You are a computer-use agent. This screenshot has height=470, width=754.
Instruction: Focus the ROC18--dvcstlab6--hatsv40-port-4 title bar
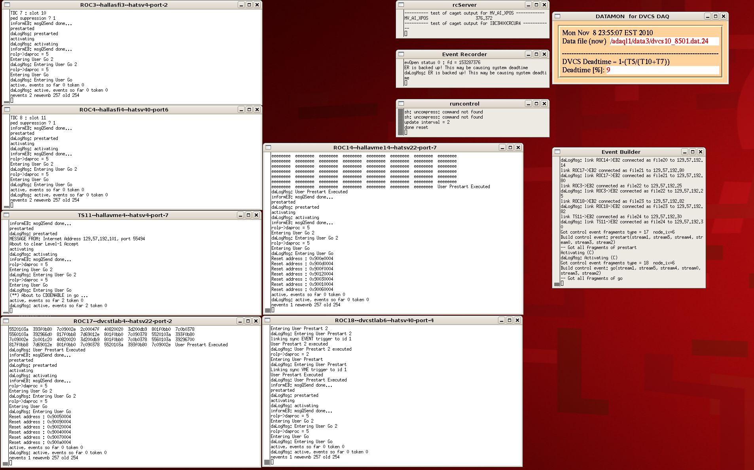384,320
